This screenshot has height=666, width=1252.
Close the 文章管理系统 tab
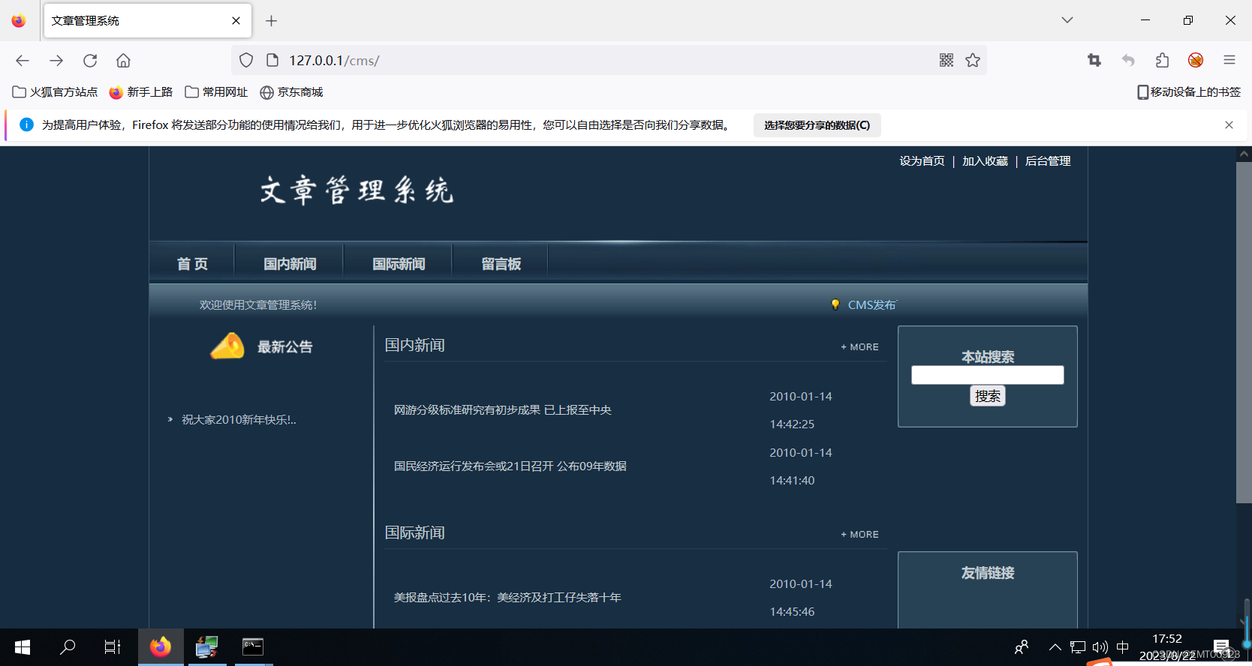236,21
